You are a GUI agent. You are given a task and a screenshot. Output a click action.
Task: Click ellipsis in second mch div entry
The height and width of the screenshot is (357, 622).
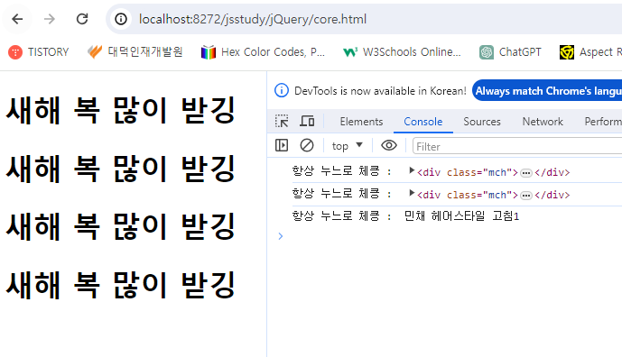tap(526, 196)
